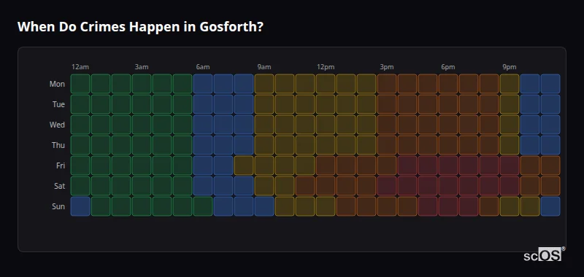584x277 pixels.
Task: Inspect the Saturday 6am heatmap cell
Action: pos(203,186)
